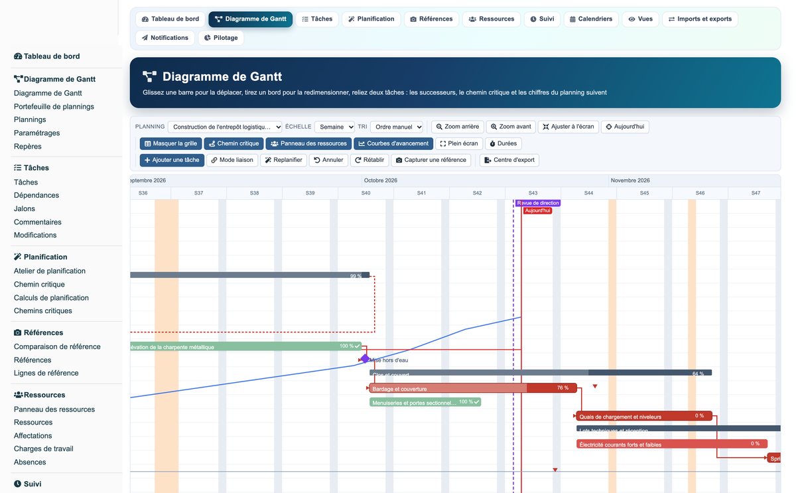Open Dépendances in sidebar

36,195
